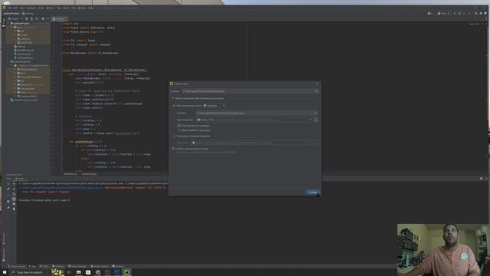Open the run configuration dropdown at top right
This screenshot has height=276, width=490.
coord(443,14)
